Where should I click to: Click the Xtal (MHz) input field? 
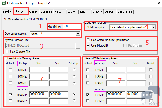coord(72,27)
